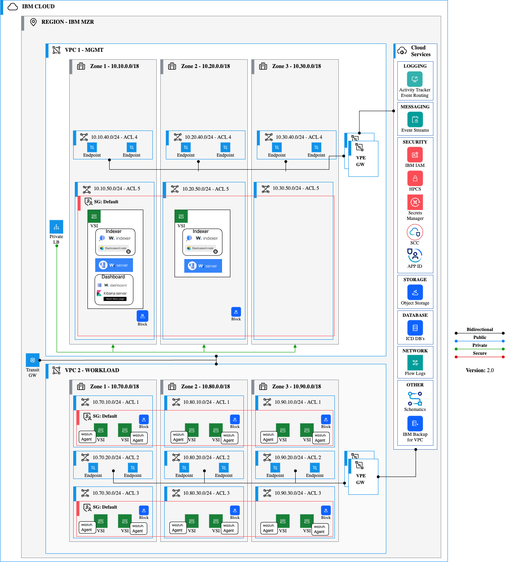Select the HPCS lock icon

(415, 179)
